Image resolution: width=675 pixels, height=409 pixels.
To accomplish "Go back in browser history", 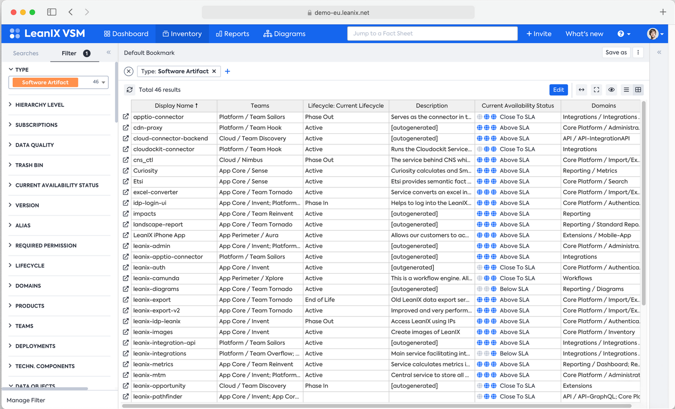I will coord(71,12).
